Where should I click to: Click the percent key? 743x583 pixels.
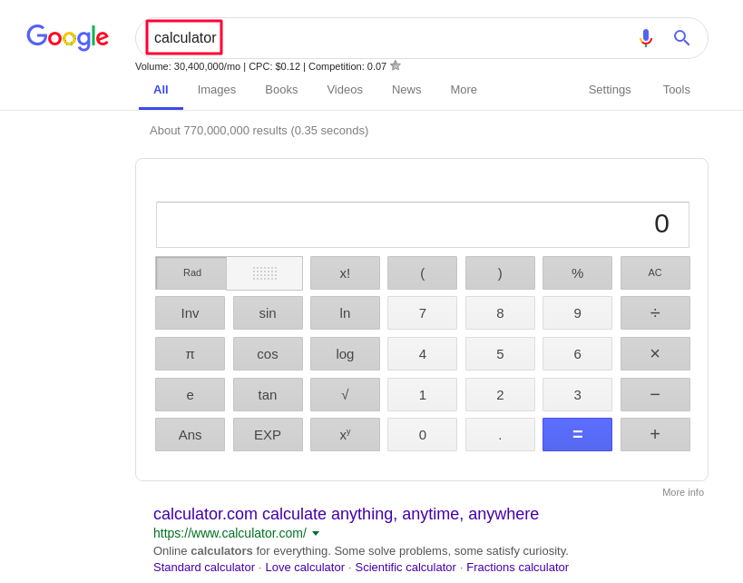[577, 272]
